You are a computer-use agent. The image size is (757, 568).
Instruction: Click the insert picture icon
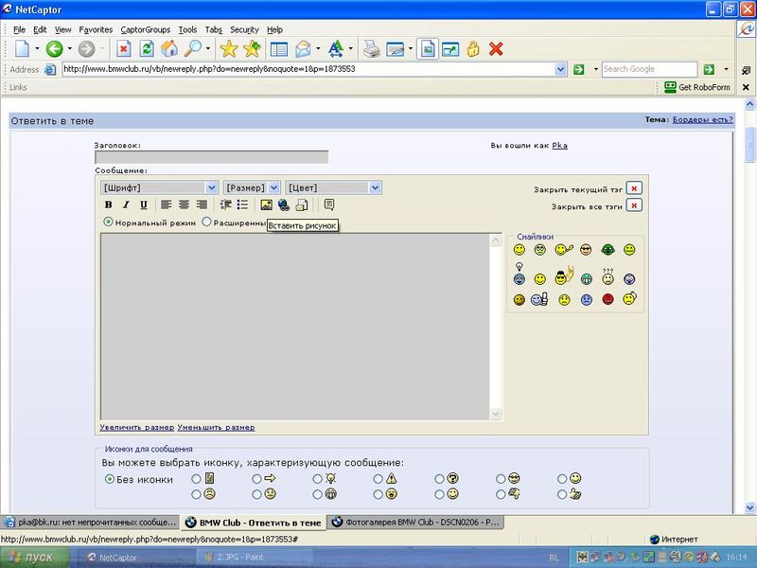(266, 204)
